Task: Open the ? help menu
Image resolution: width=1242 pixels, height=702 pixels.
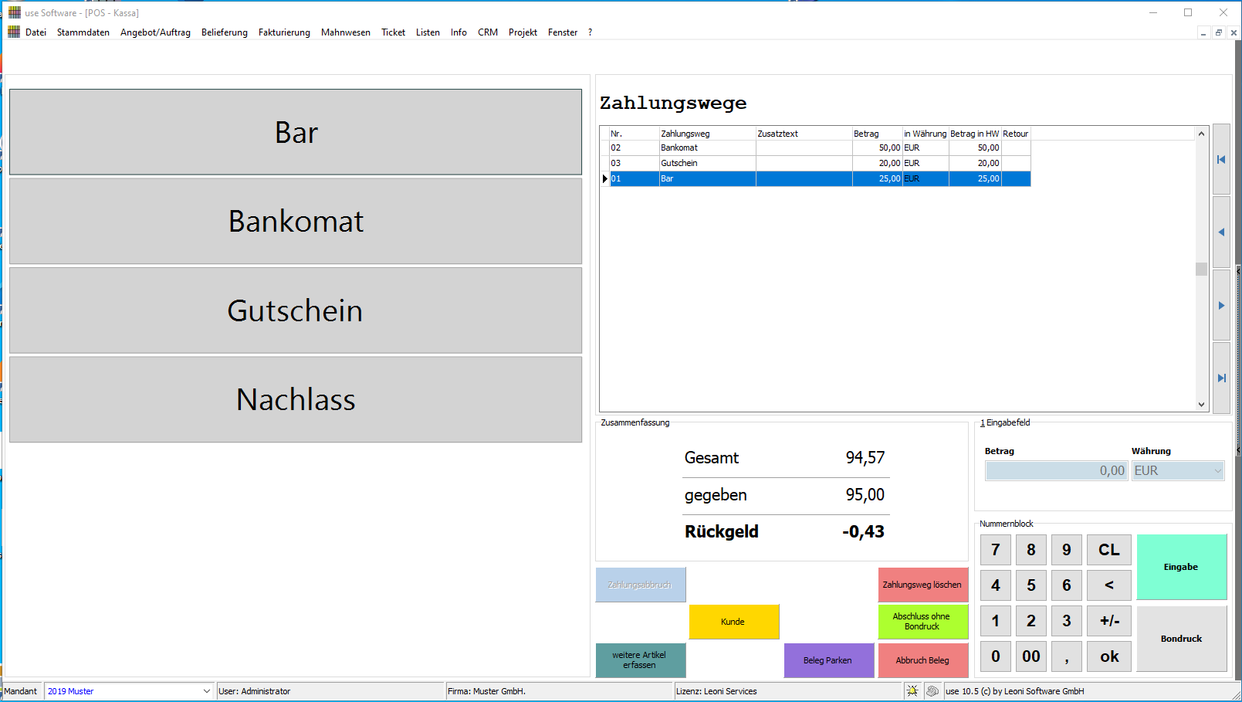Action: pos(591,32)
